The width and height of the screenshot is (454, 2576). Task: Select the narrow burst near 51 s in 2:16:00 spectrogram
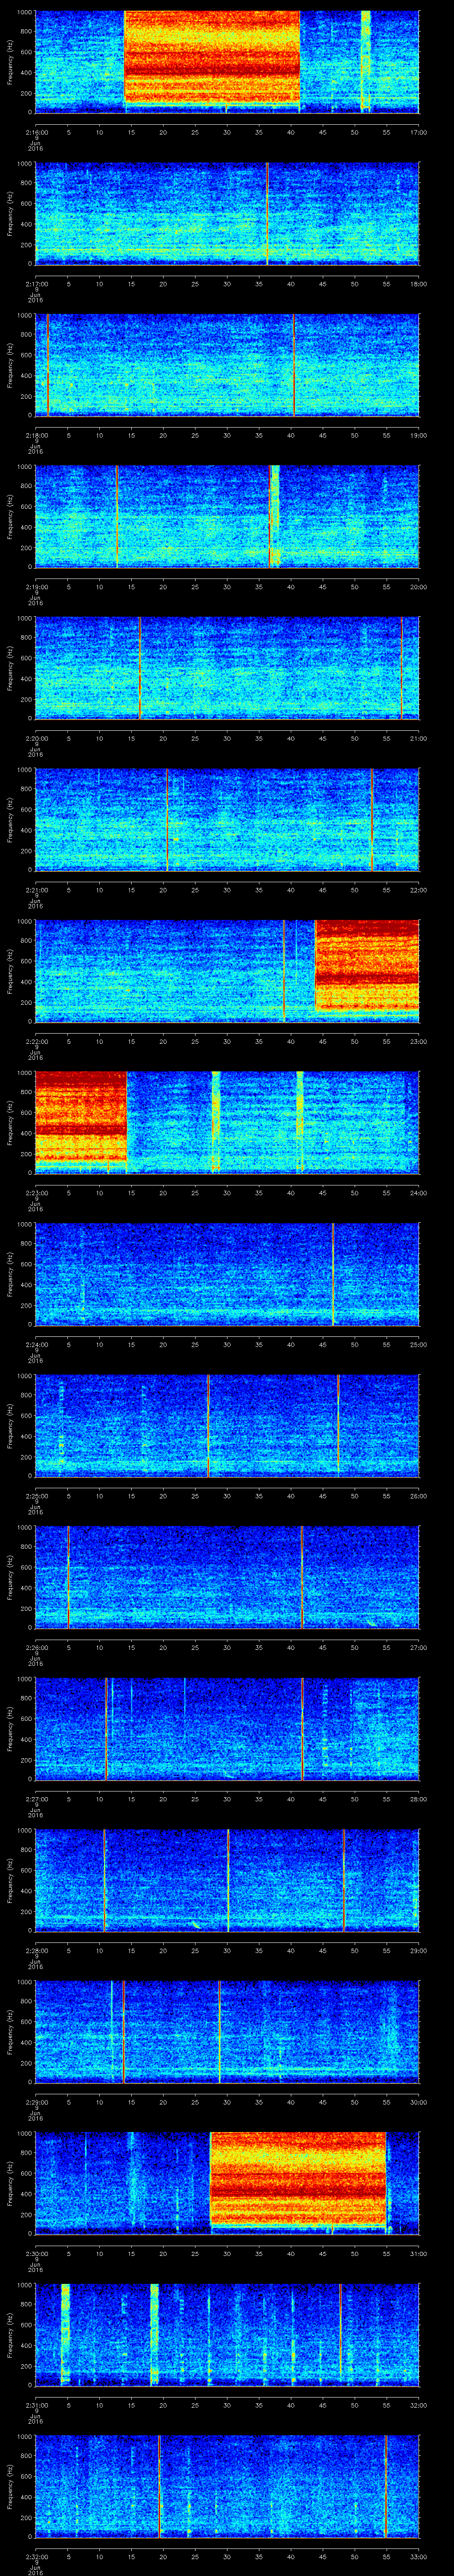click(x=365, y=60)
